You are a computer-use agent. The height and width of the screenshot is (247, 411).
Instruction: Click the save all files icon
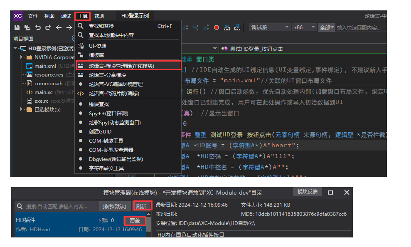point(27,27)
